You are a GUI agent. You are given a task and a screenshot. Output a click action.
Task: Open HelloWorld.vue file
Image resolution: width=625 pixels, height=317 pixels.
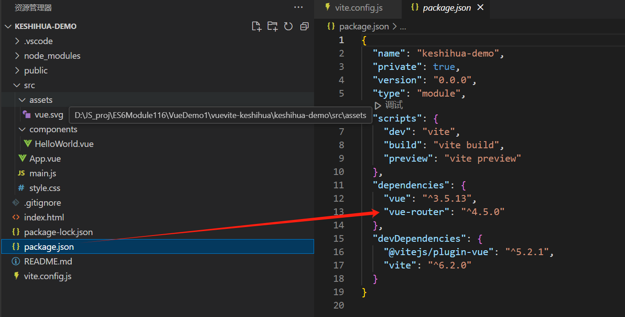pyautogui.click(x=157, y=144)
